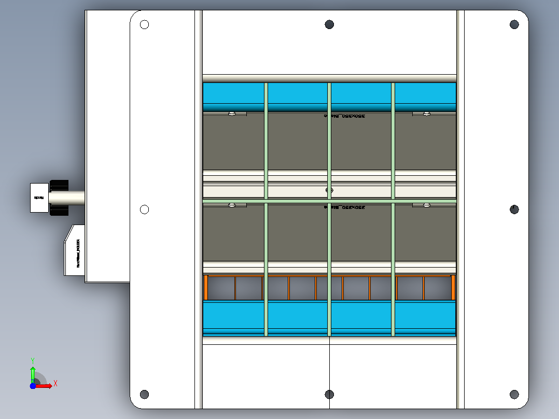The width and height of the screenshot is (559, 419).
Task: Select the center screw on the cream middle rail
Action: pyautogui.click(x=329, y=190)
